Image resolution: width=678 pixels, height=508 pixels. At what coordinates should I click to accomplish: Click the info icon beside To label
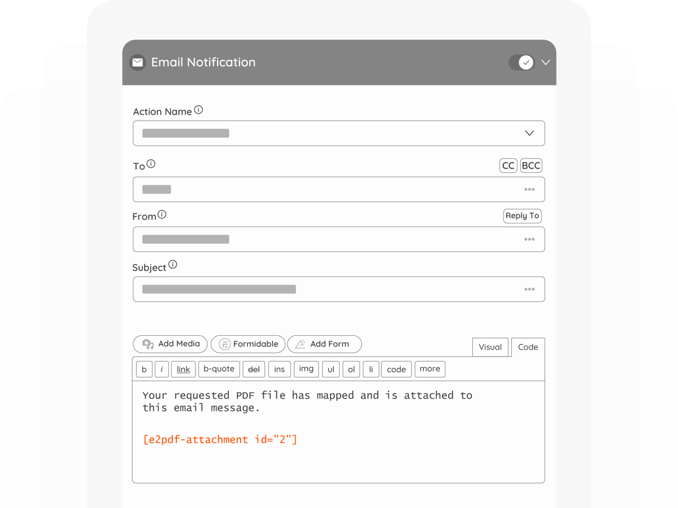151,164
